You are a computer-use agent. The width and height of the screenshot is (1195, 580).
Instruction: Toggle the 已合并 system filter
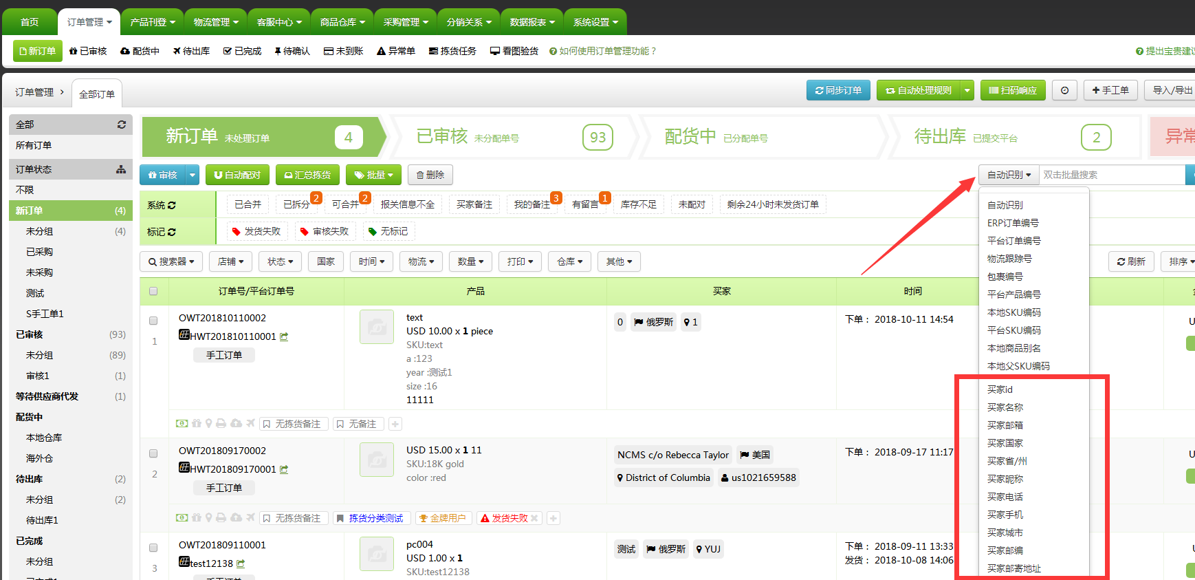(248, 204)
